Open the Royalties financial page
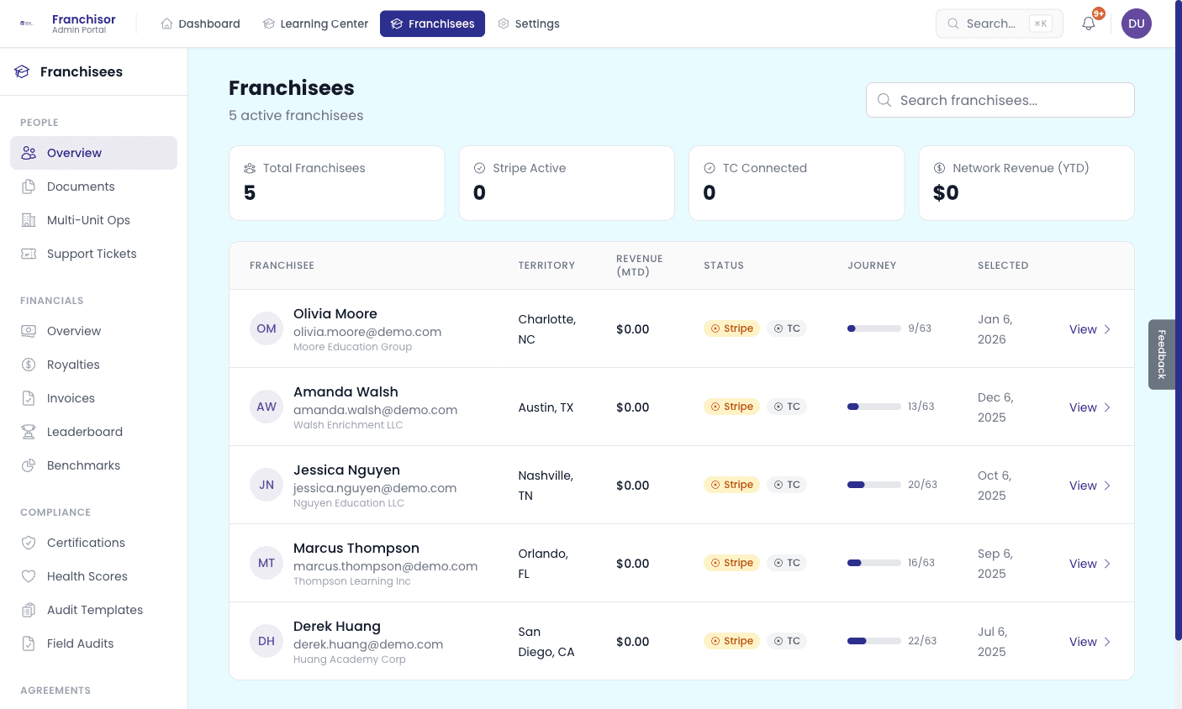Image resolution: width=1182 pixels, height=709 pixels. tap(73, 365)
